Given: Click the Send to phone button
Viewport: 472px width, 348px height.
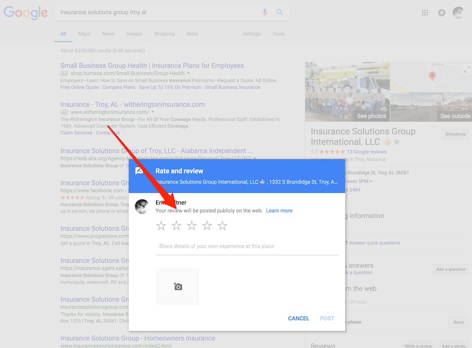Looking at the screenshot, I should pyautogui.click(x=458, y=323).
